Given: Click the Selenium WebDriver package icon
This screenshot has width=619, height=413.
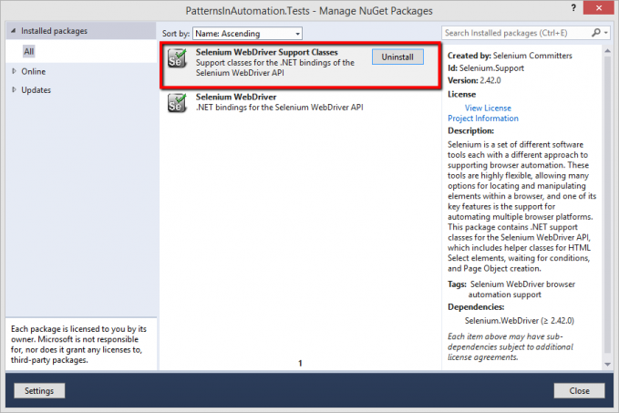Looking at the screenshot, I should [x=177, y=103].
